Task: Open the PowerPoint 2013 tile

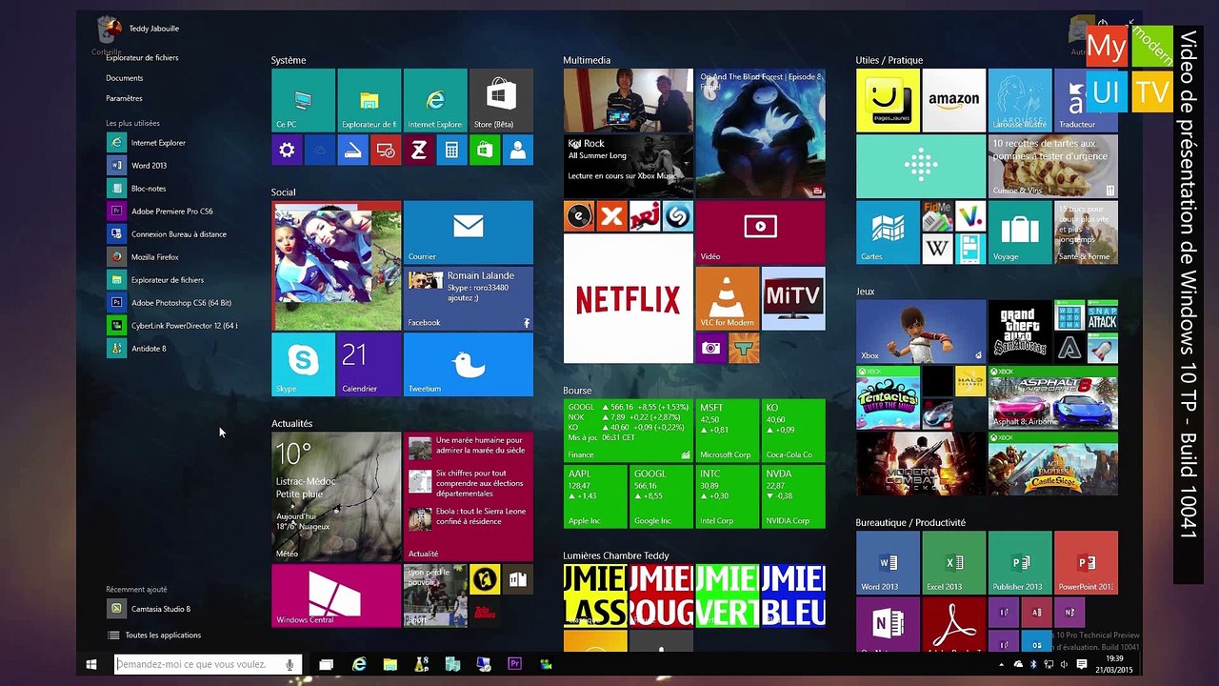Action: tap(1086, 563)
